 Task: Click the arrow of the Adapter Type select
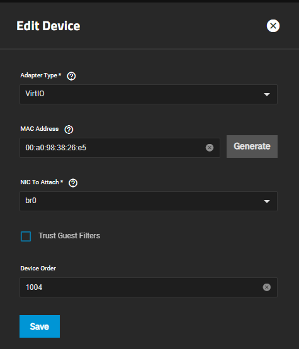click(x=267, y=94)
